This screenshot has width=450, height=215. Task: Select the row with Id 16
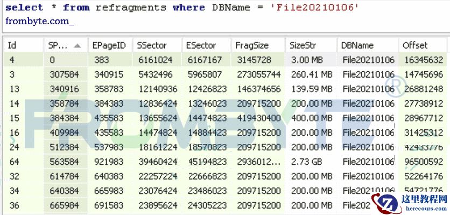[225, 133]
